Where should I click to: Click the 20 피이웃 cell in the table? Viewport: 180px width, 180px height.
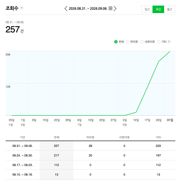pos(90,155)
